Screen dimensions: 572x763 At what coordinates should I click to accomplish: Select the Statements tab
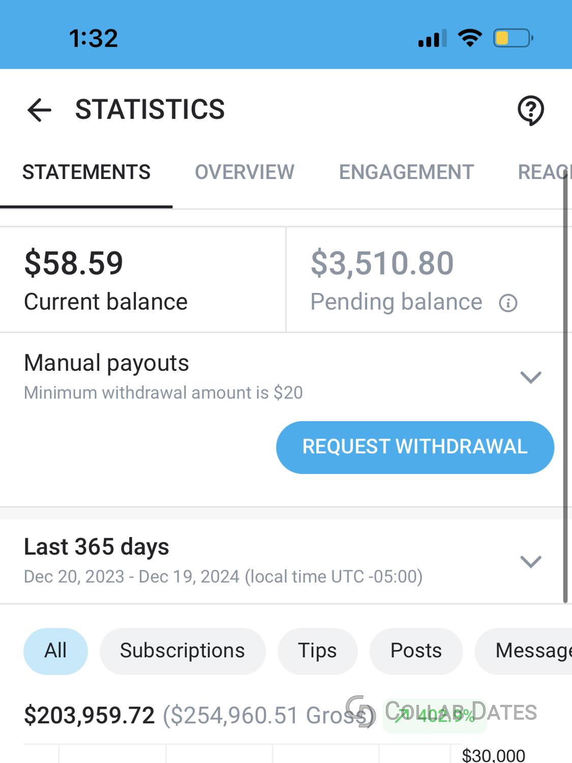[86, 172]
